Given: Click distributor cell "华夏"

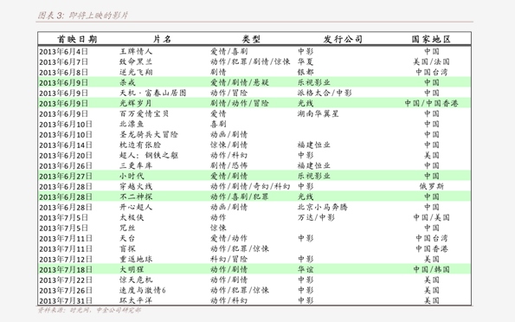Looking at the screenshot, I should [x=306, y=61].
